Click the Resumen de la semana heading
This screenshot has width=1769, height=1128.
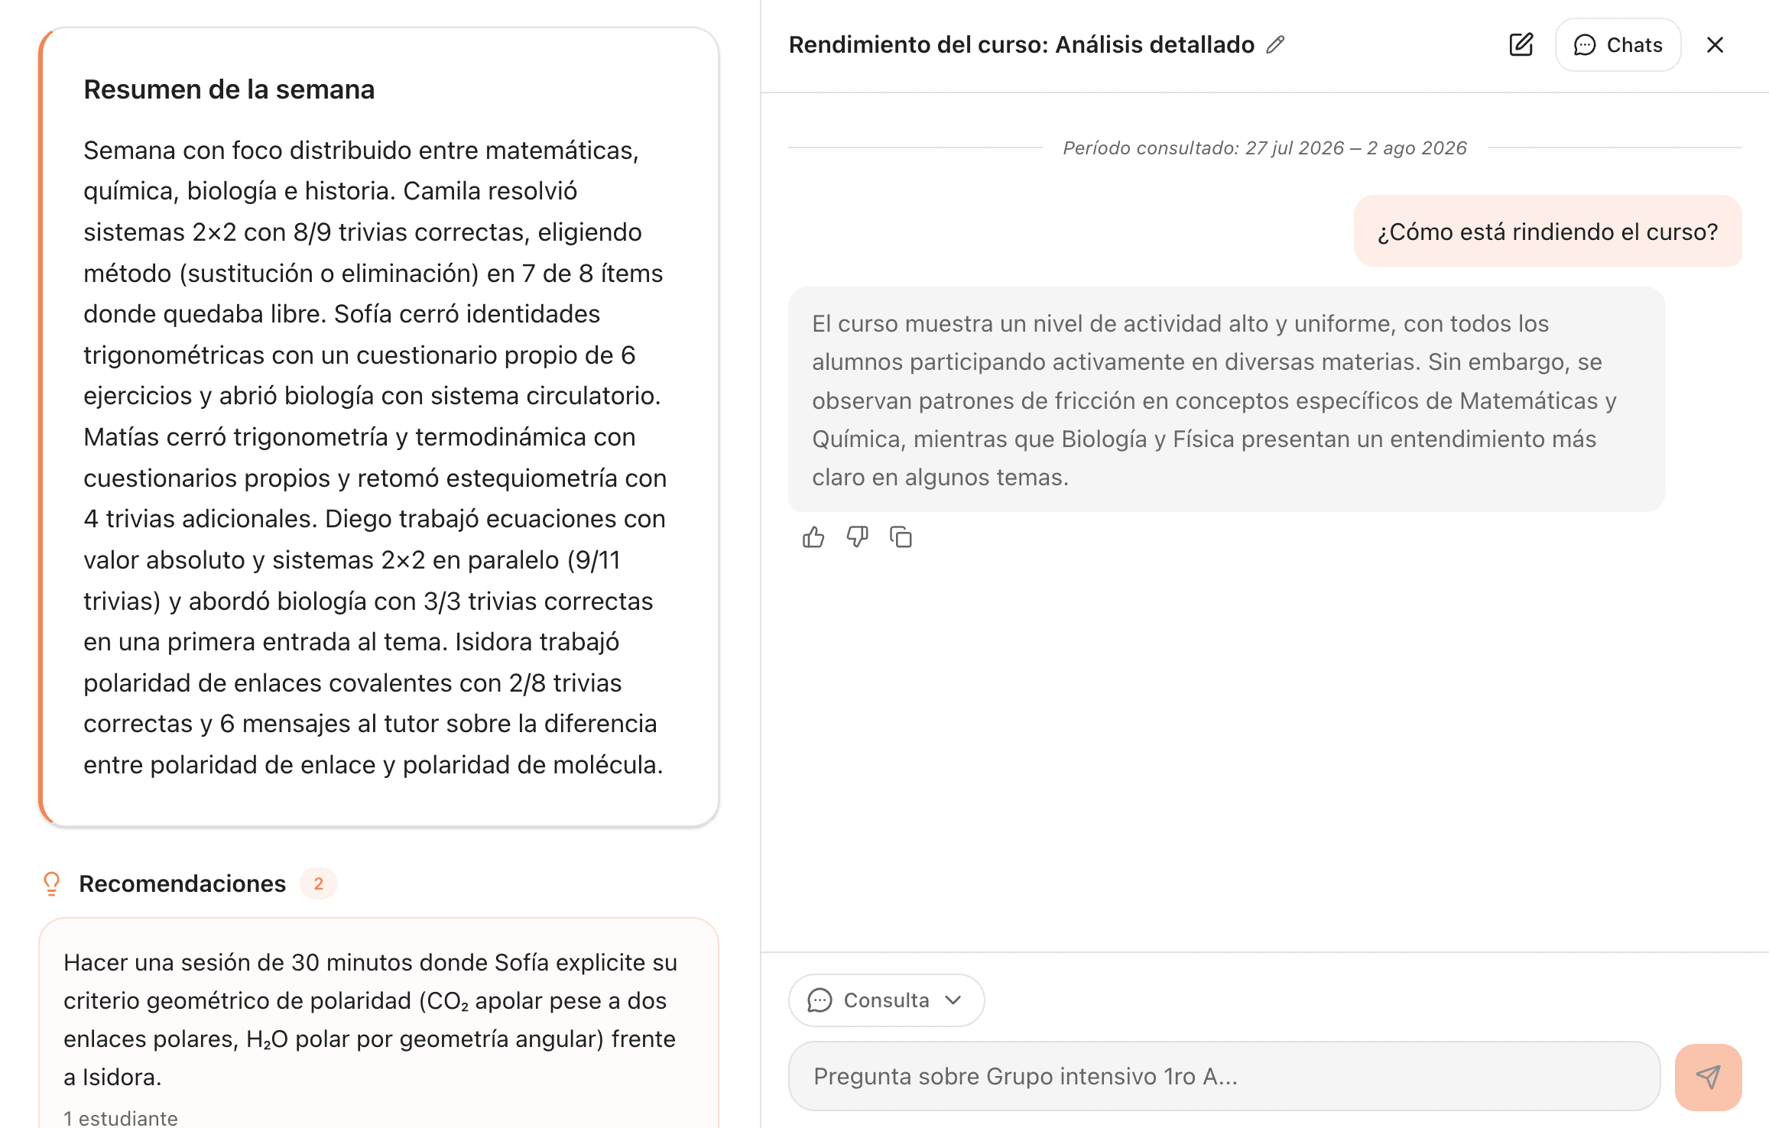pos(229,89)
